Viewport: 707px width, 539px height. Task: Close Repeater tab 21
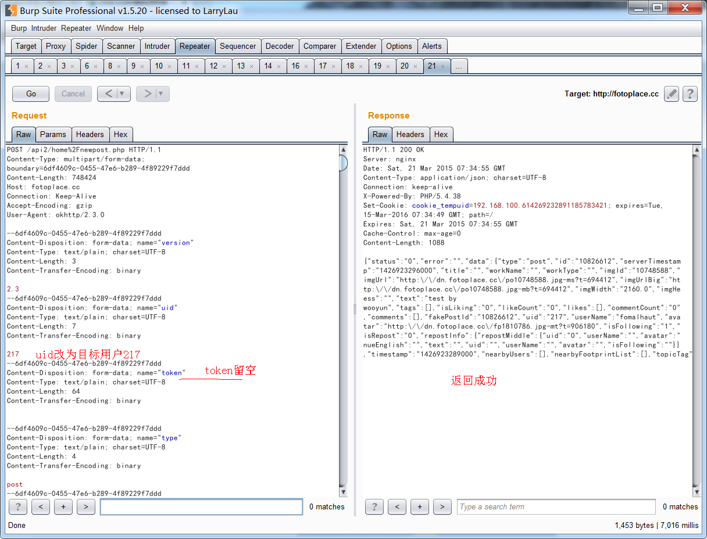[442, 66]
